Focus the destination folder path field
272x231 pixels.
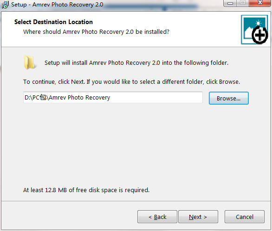113,98
